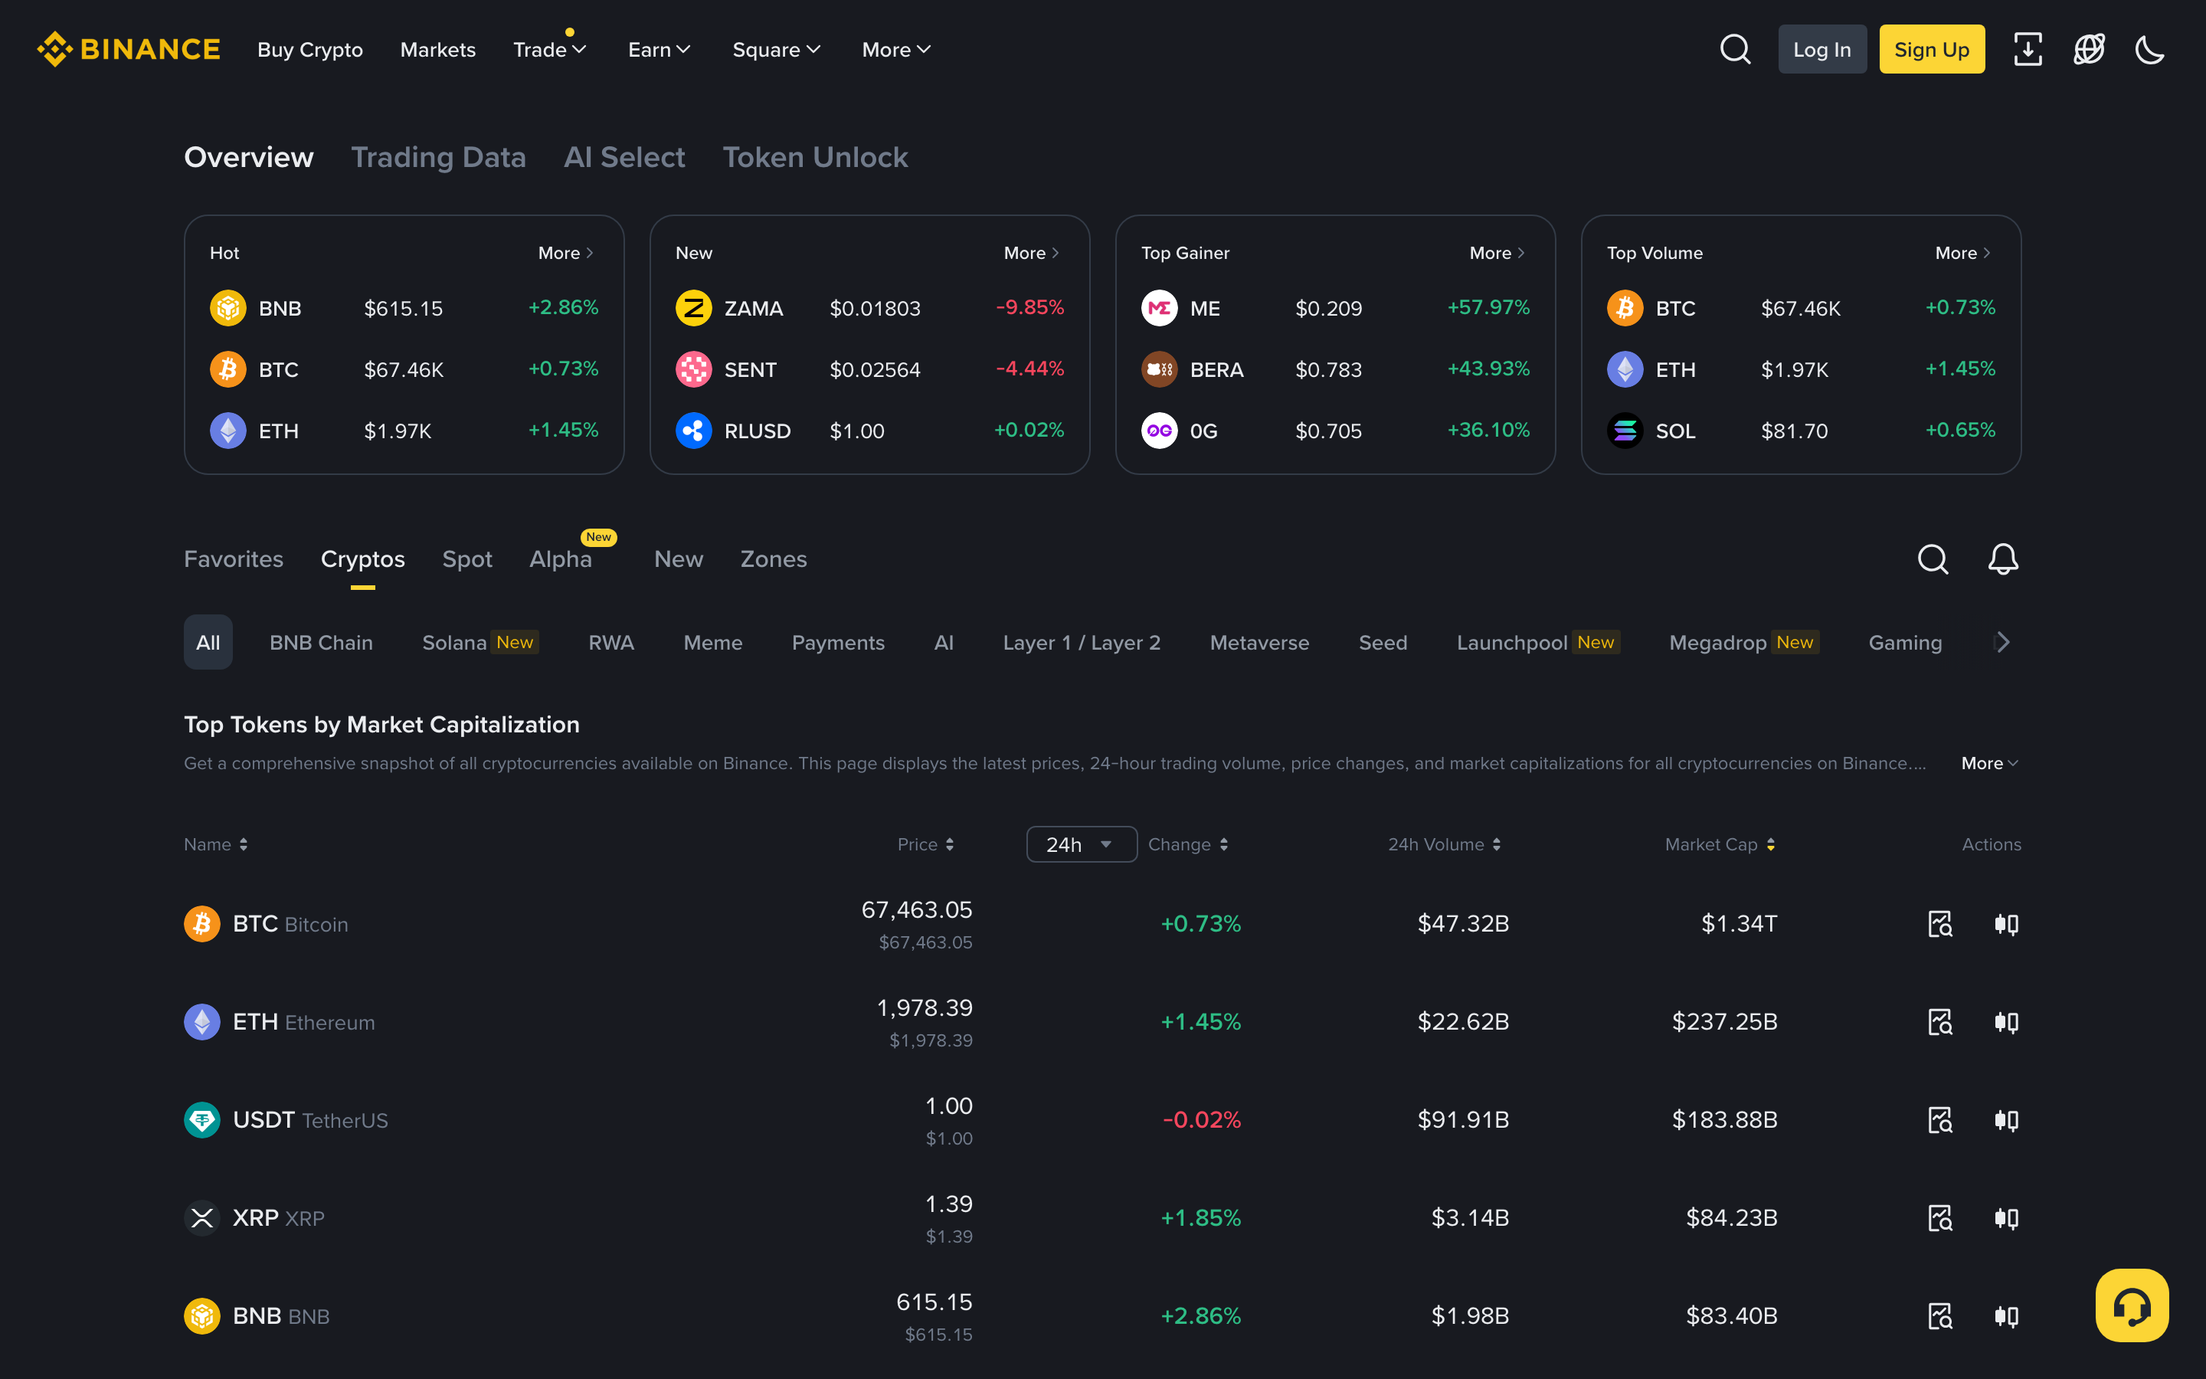Sort the table by Market Cap
Screen dimensions: 2206x1379
pyautogui.click(x=1718, y=843)
